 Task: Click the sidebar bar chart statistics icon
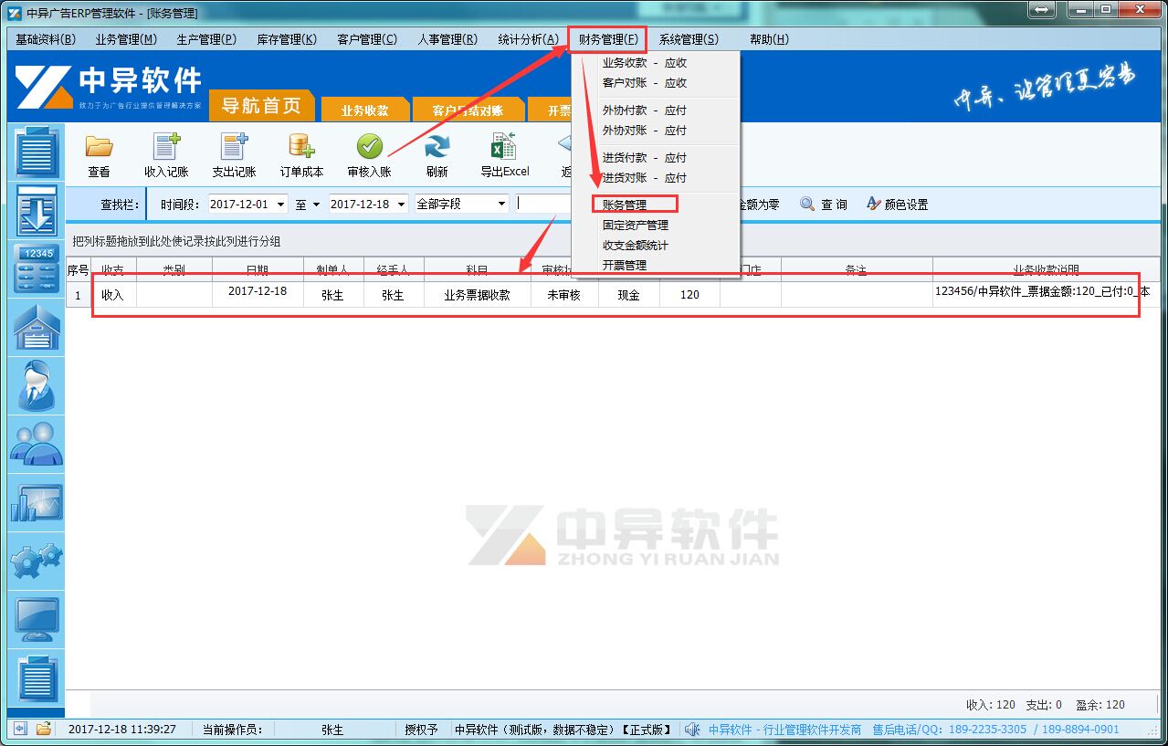click(37, 503)
